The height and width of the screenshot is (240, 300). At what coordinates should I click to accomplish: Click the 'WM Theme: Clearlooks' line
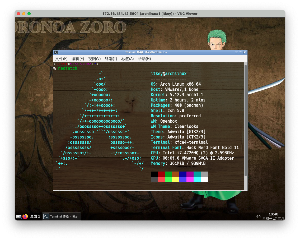click(x=175, y=126)
